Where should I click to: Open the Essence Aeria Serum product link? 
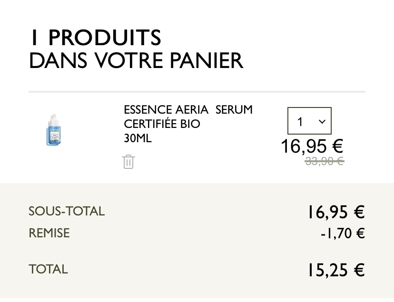point(188,110)
